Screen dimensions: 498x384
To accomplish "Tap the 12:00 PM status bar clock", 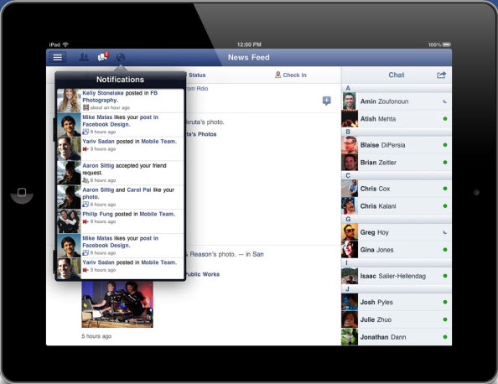I will (x=249, y=44).
